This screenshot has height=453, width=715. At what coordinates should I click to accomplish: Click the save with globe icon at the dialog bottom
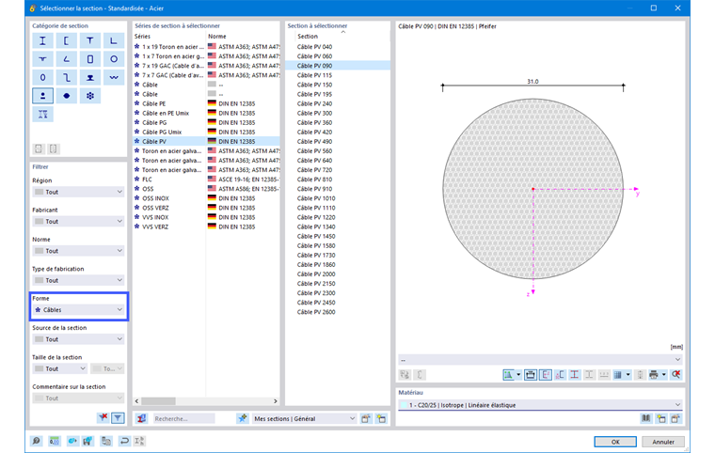click(x=87, y=441)
